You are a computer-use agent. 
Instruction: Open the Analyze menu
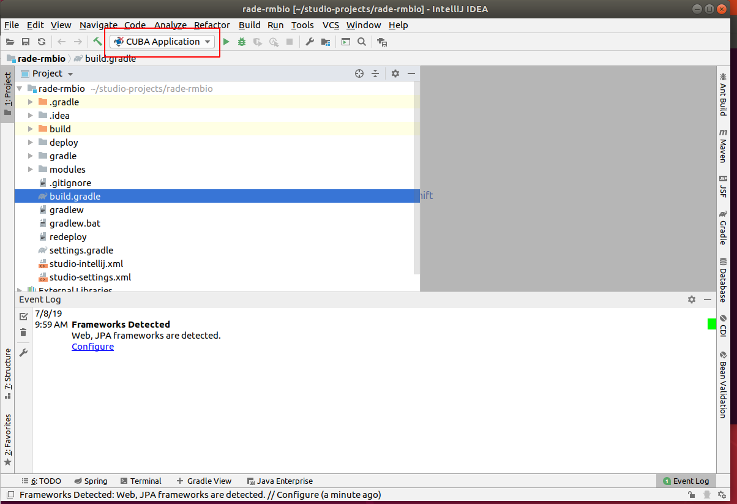pyautogui.click(x=170, y=25)
